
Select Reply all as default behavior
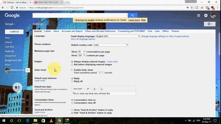[x=72, y=81]
